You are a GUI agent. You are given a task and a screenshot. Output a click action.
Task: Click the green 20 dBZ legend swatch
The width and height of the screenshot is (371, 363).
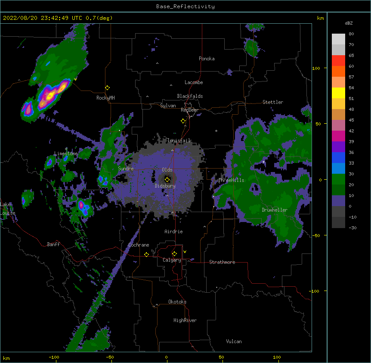pyautogui.click(x=338, y=179)
